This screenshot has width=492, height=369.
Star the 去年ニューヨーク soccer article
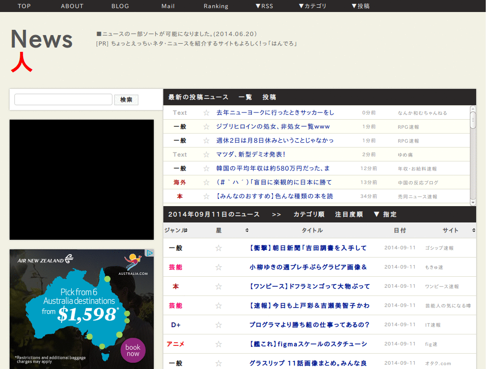click(207, 112)
